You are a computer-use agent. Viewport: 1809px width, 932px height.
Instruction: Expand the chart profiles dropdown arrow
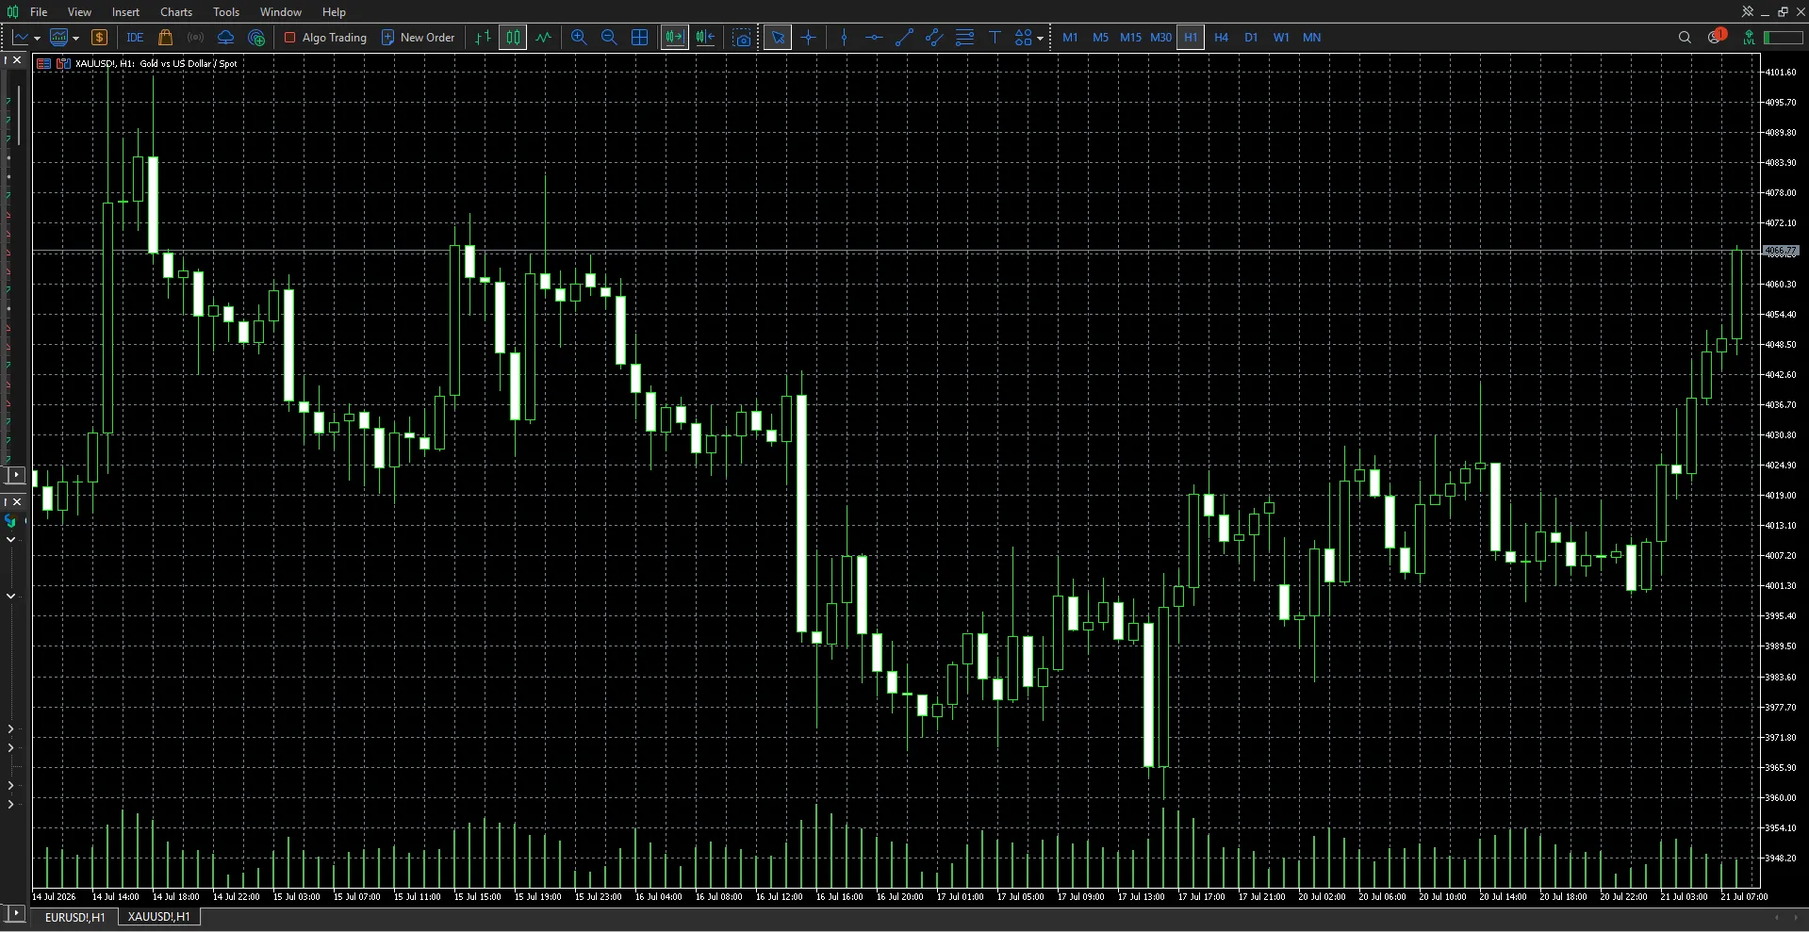[x=75, y=39]
